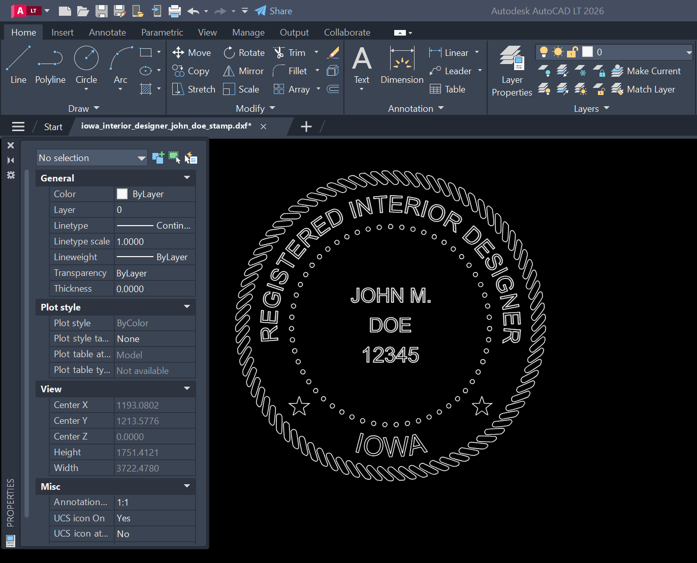Add a Dimension annotation
This screenshot has width=697, height=563.
402,65
